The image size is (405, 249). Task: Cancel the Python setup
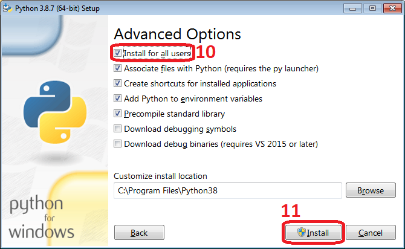(371, 233)
